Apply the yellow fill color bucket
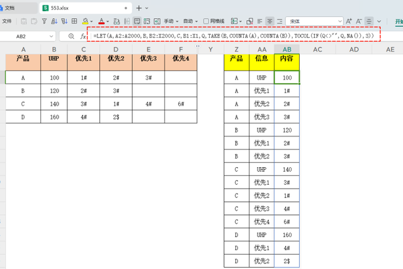Viewport: 403px width, 269px height. 85,21
